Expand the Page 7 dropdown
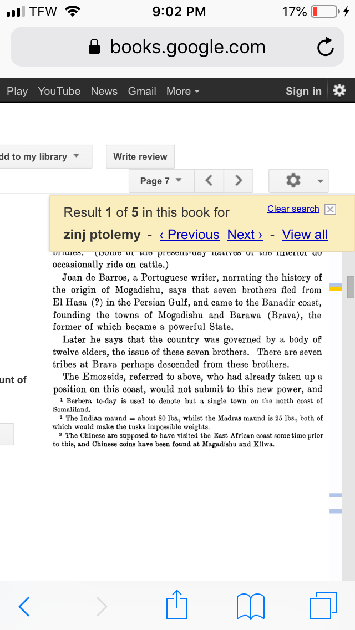355x630 pixels. [x=160, y=181]
